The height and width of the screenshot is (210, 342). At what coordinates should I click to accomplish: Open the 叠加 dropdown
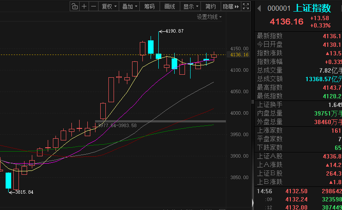point(129,6)
